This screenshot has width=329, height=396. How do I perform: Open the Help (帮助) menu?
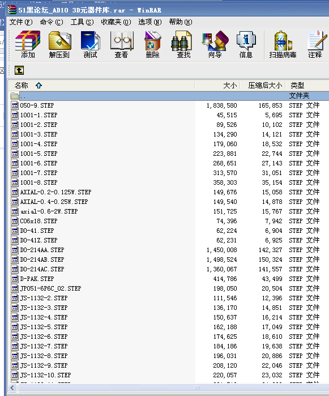point(181,22)
